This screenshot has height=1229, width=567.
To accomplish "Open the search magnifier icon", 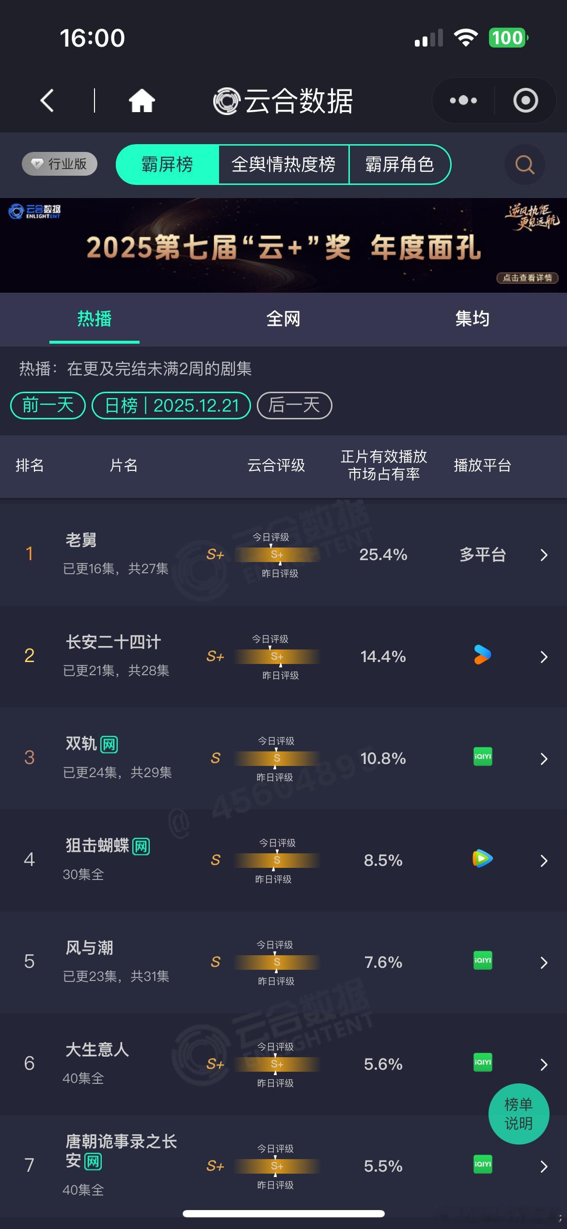I will click(524, 165).
